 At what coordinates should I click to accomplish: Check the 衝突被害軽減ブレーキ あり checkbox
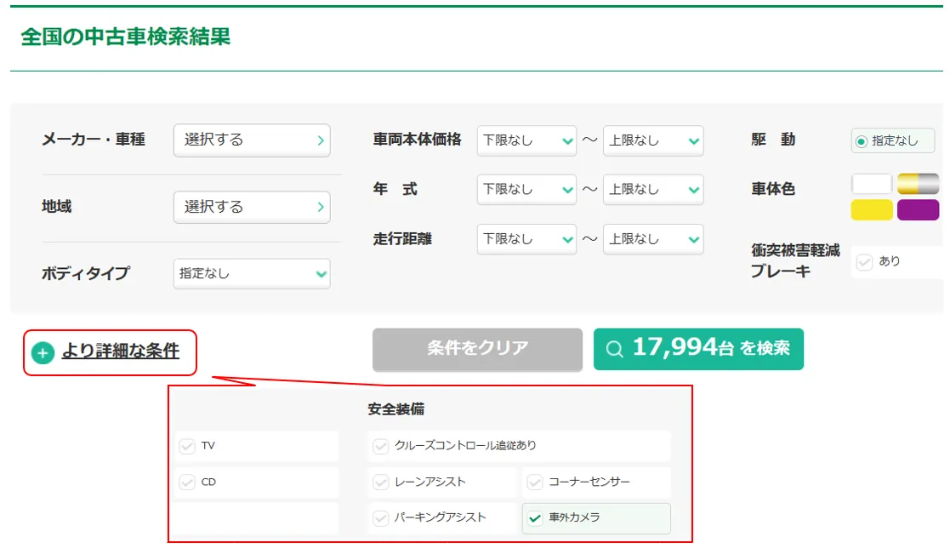[865, 263]
